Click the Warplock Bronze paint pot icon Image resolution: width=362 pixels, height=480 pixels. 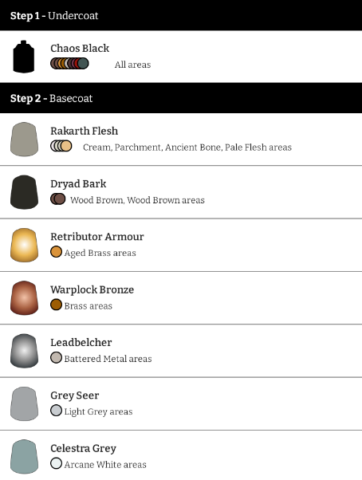pyautogui.click(x=24, y=298)
